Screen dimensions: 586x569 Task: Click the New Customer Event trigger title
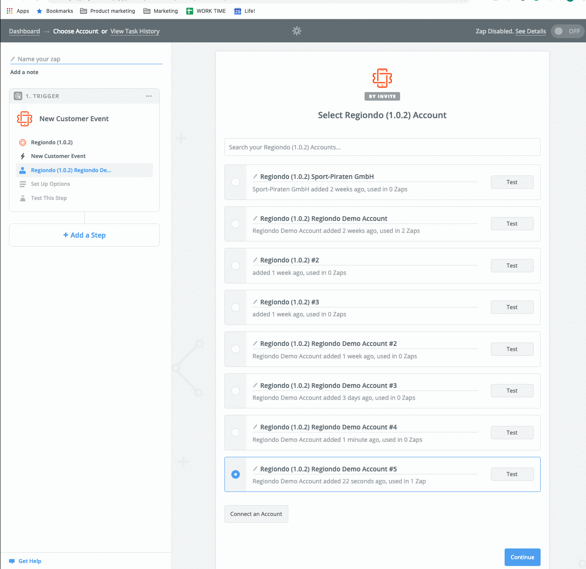click(74, 119)
